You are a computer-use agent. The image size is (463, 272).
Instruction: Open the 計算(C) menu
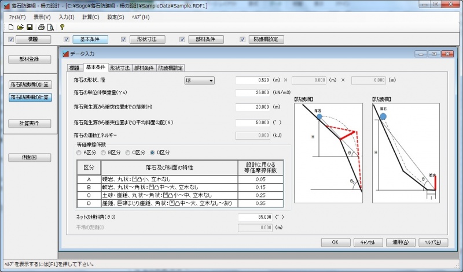pos(90,17)
